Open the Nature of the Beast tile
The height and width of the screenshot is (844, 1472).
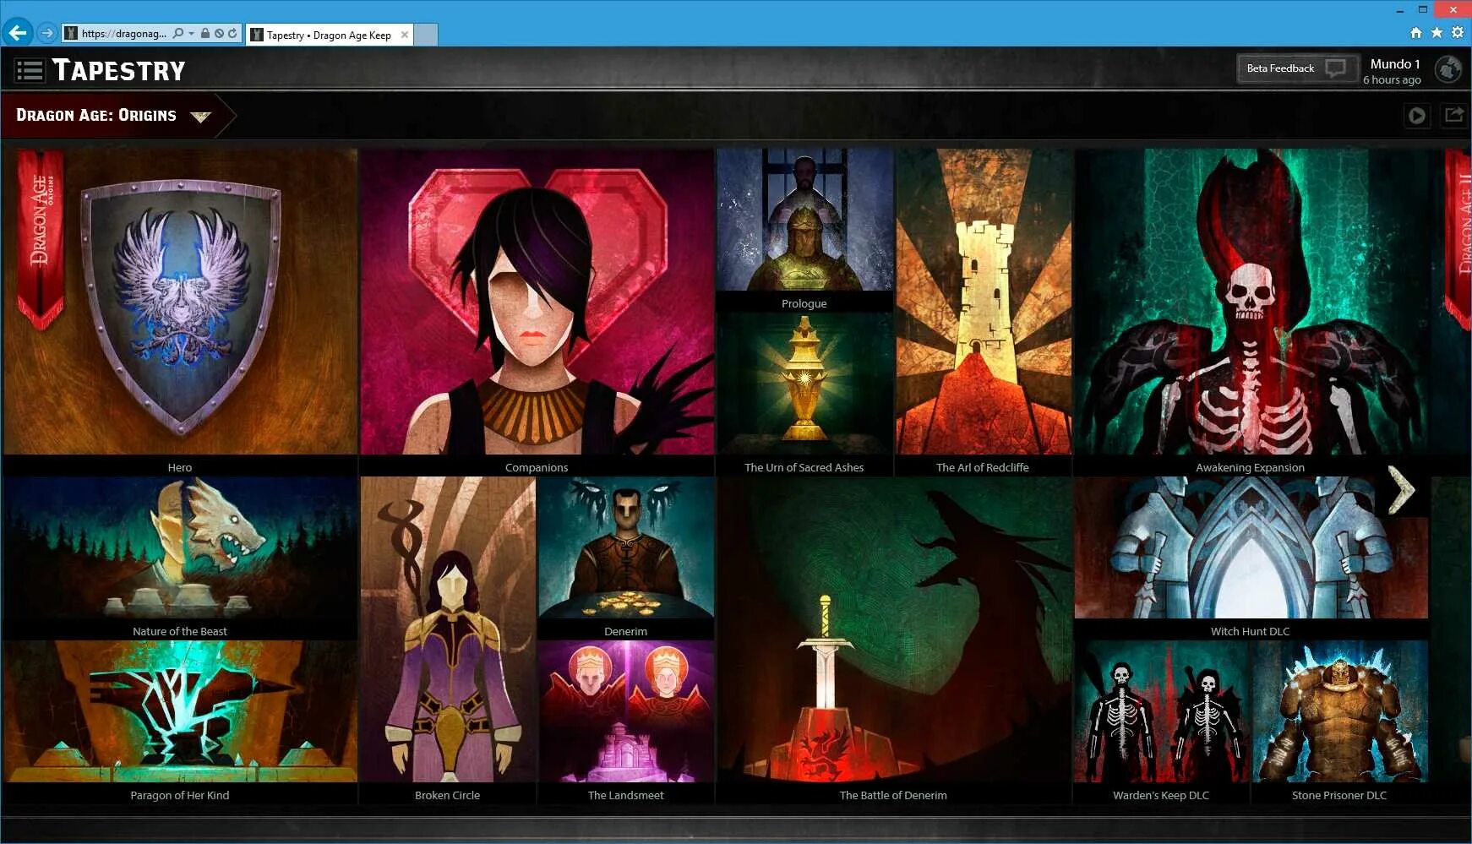tap(180, 558)
